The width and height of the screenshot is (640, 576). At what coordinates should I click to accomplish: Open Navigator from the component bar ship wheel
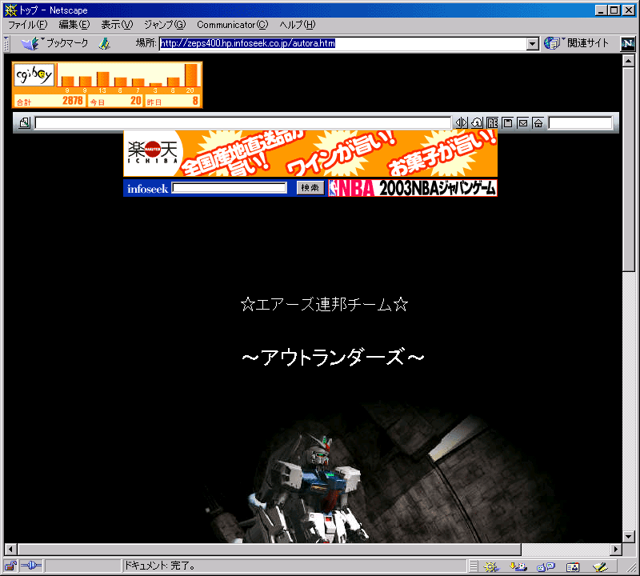491,566
